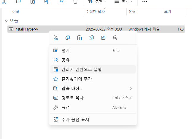The image size is (192, 139).
Task: Click the Cut scissors icon in context menu
Action: coord(55,38)
